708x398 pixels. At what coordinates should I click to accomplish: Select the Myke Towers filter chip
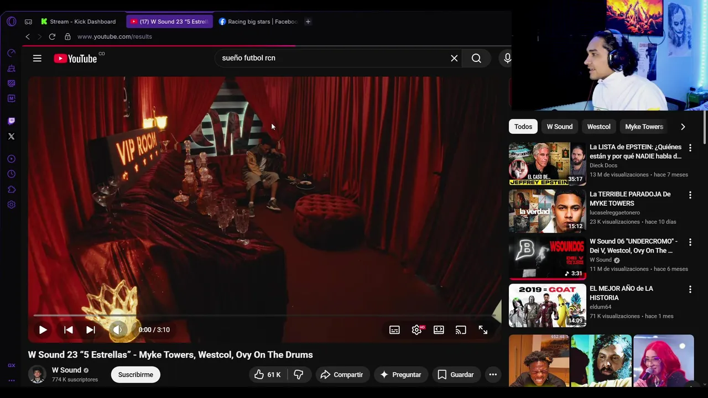644,127
